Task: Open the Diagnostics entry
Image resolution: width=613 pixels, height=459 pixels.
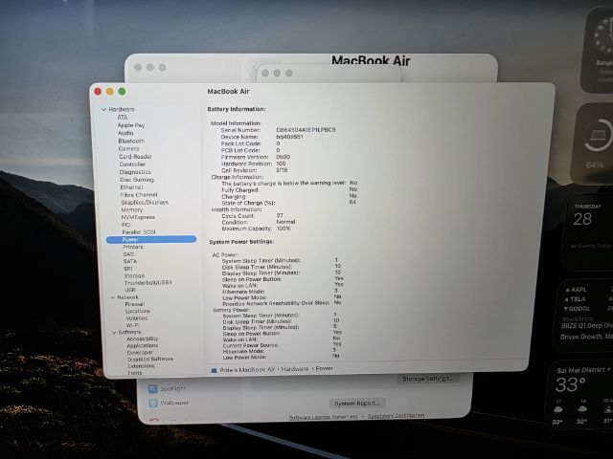Action: click(135, 172)
